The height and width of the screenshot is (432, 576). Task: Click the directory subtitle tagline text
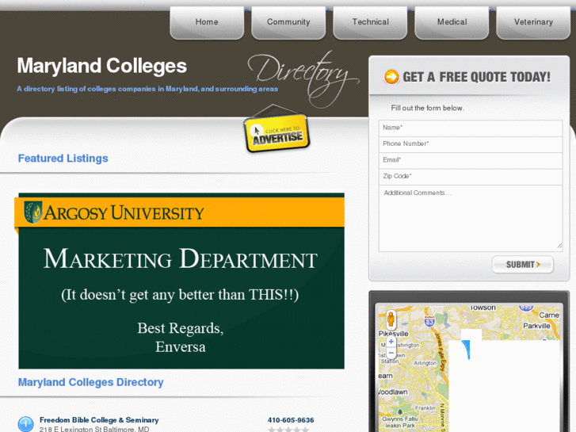pyautogui.click(x=147, y=89)
